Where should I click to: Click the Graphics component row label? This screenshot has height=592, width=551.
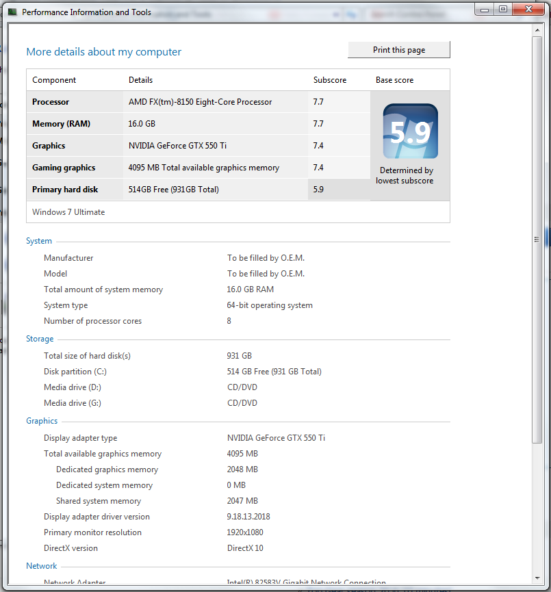click(x=49, y=146)
